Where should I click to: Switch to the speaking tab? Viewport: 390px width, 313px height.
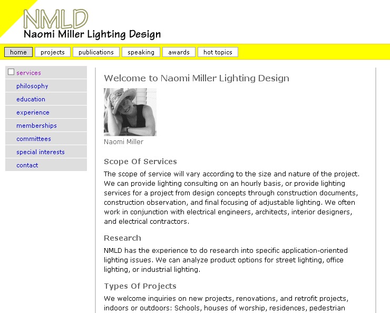[x=141, y=52]
